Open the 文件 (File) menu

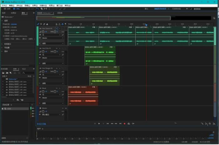tap(4, 6)
